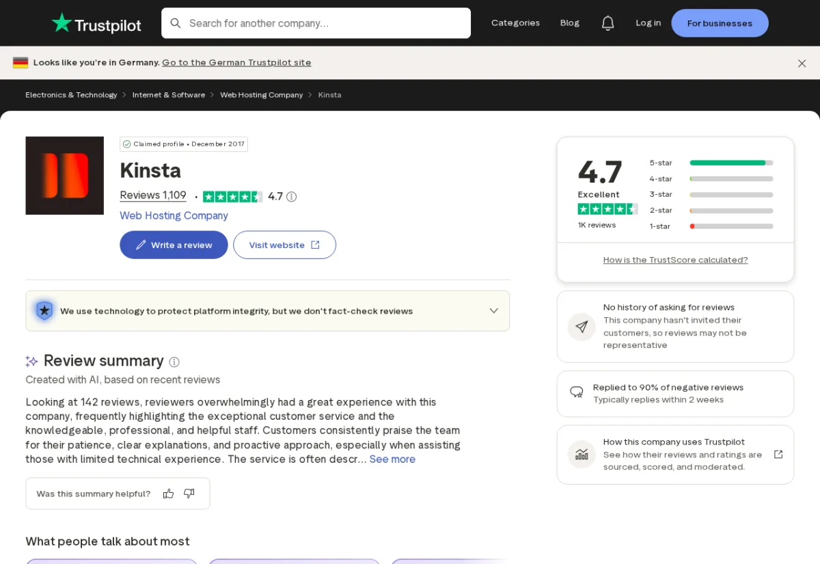This screenshot has height=564, width=820.
Task: Open How is the TrustScore calculated link
Action: tap(675, 260)
